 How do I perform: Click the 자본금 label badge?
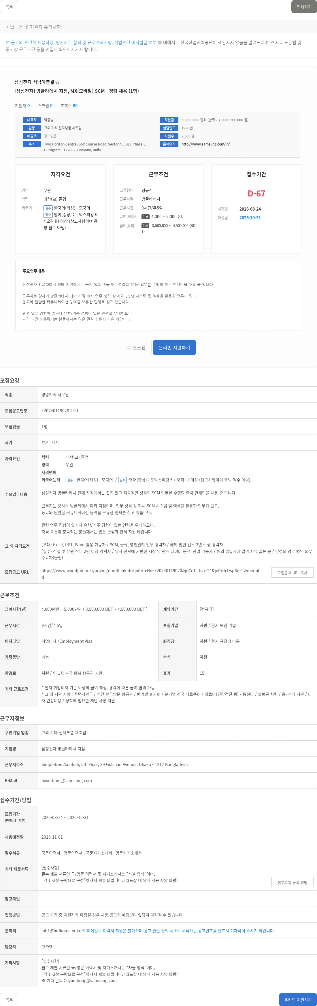coord(169,120)
